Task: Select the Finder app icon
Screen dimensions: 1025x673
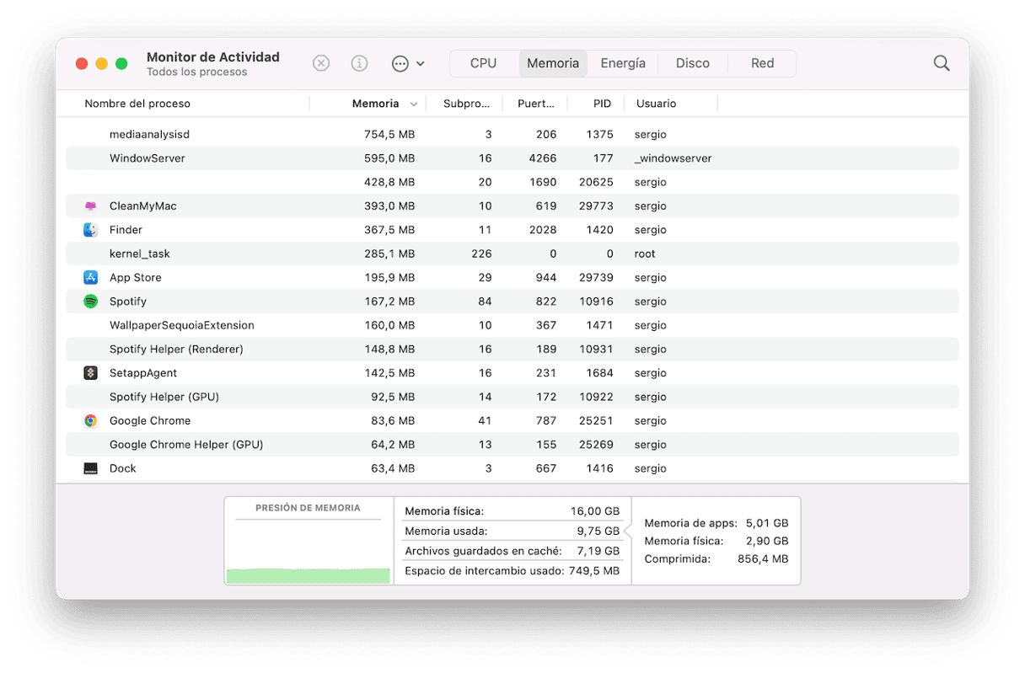Action: coord(90,230)
